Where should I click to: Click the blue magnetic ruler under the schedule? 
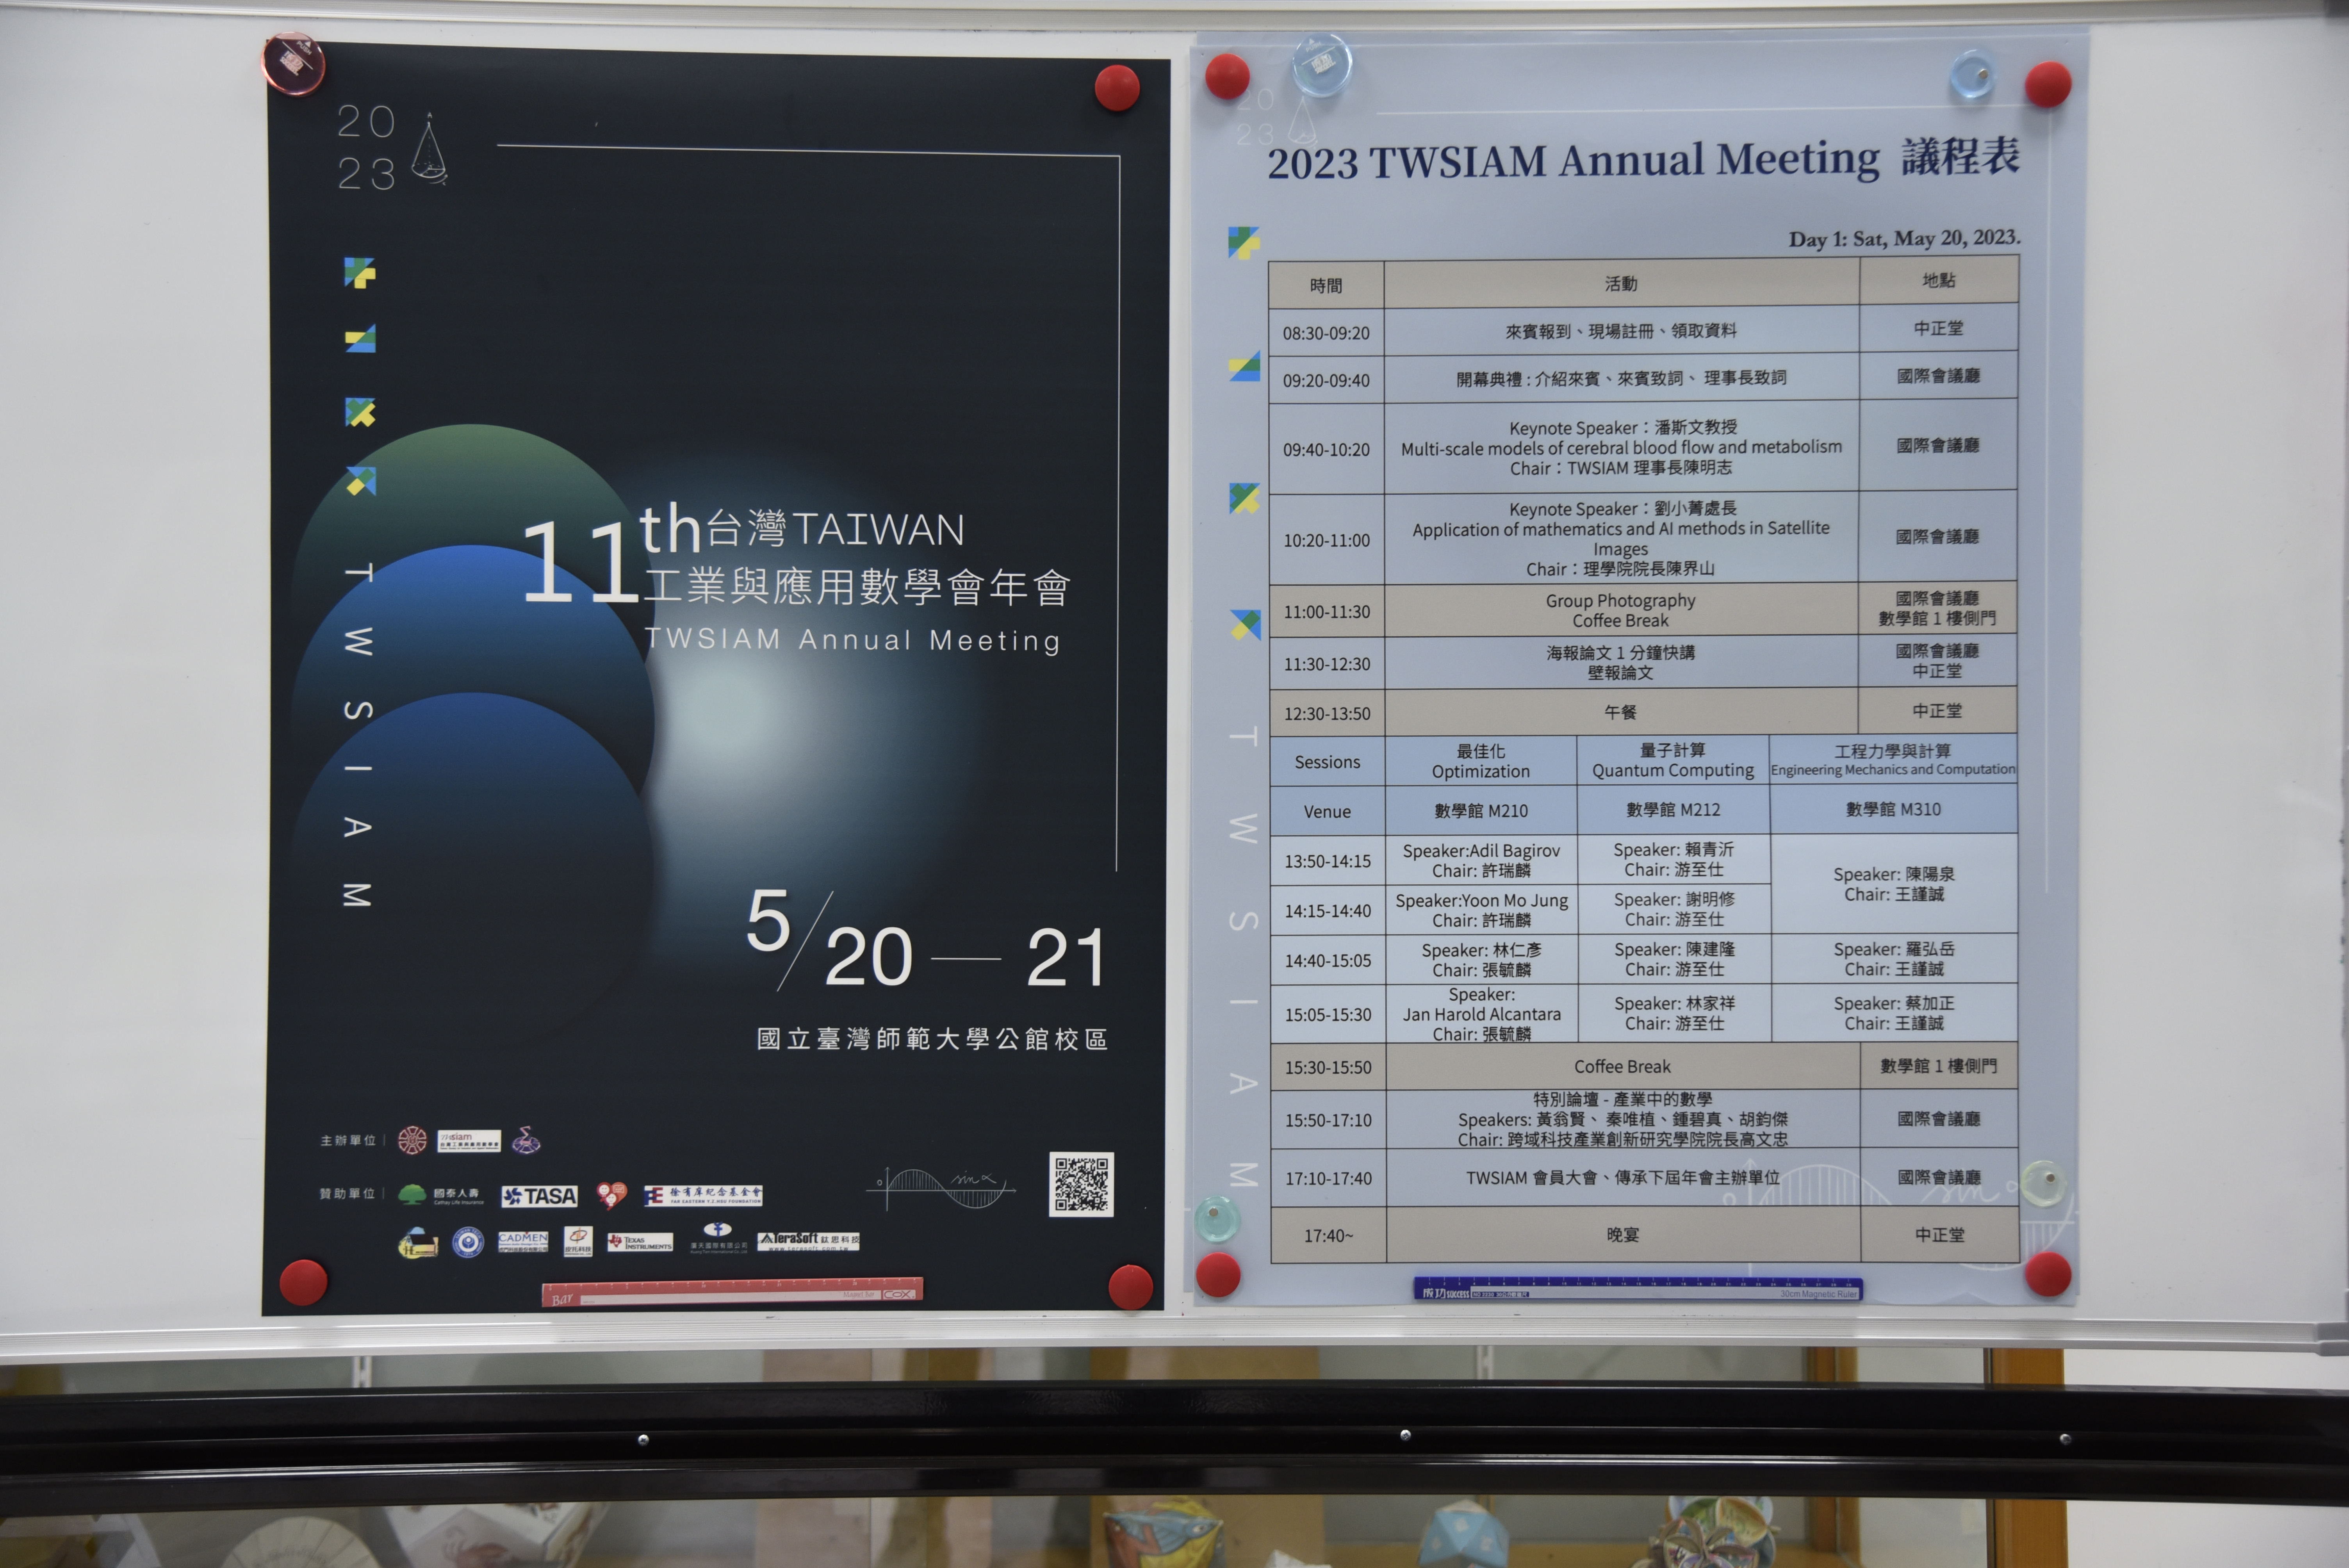tap(1638, 1289)
